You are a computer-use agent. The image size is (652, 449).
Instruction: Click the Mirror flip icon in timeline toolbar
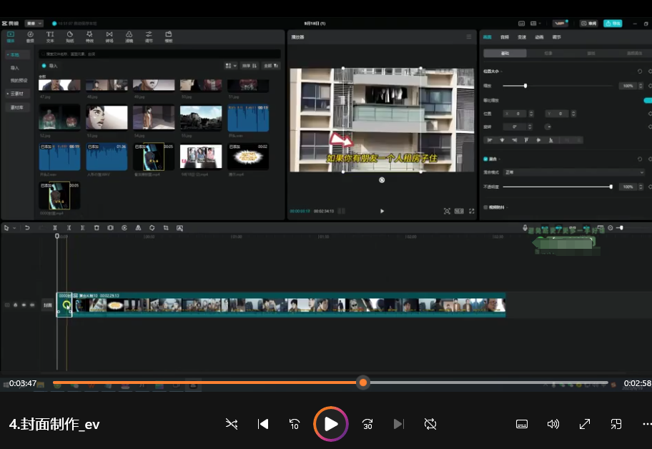(138, 228)
